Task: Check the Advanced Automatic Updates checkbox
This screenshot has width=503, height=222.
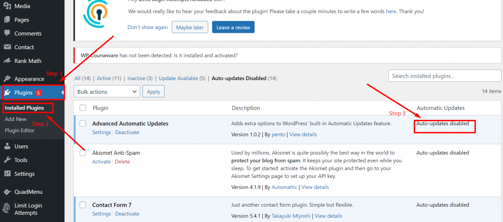Action: click(83, 123)
